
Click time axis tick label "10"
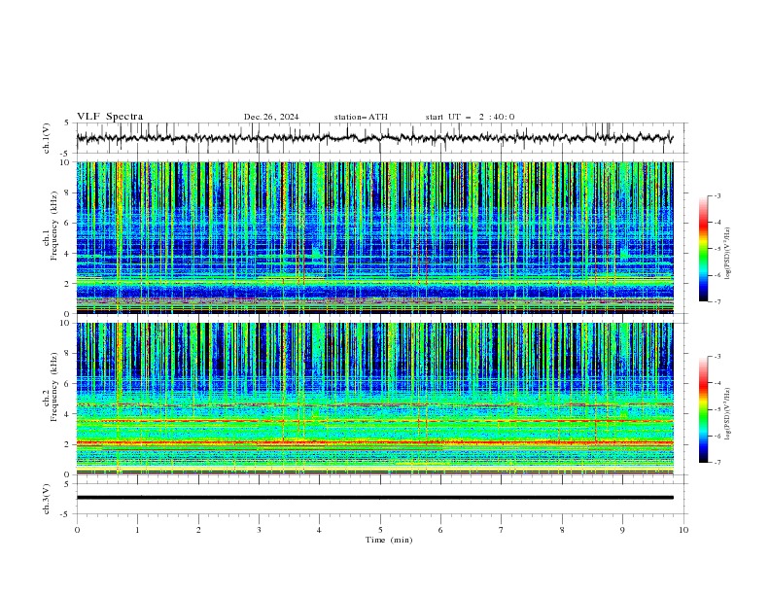tap(683, 530)
